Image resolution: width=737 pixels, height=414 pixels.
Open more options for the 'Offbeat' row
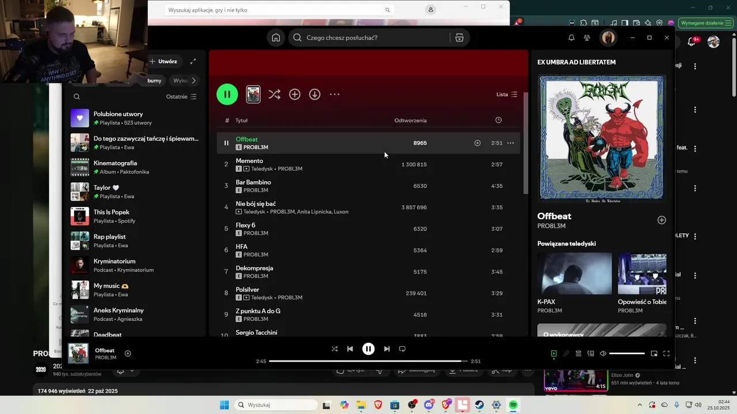pyautogui.click(x=510, y=143)
